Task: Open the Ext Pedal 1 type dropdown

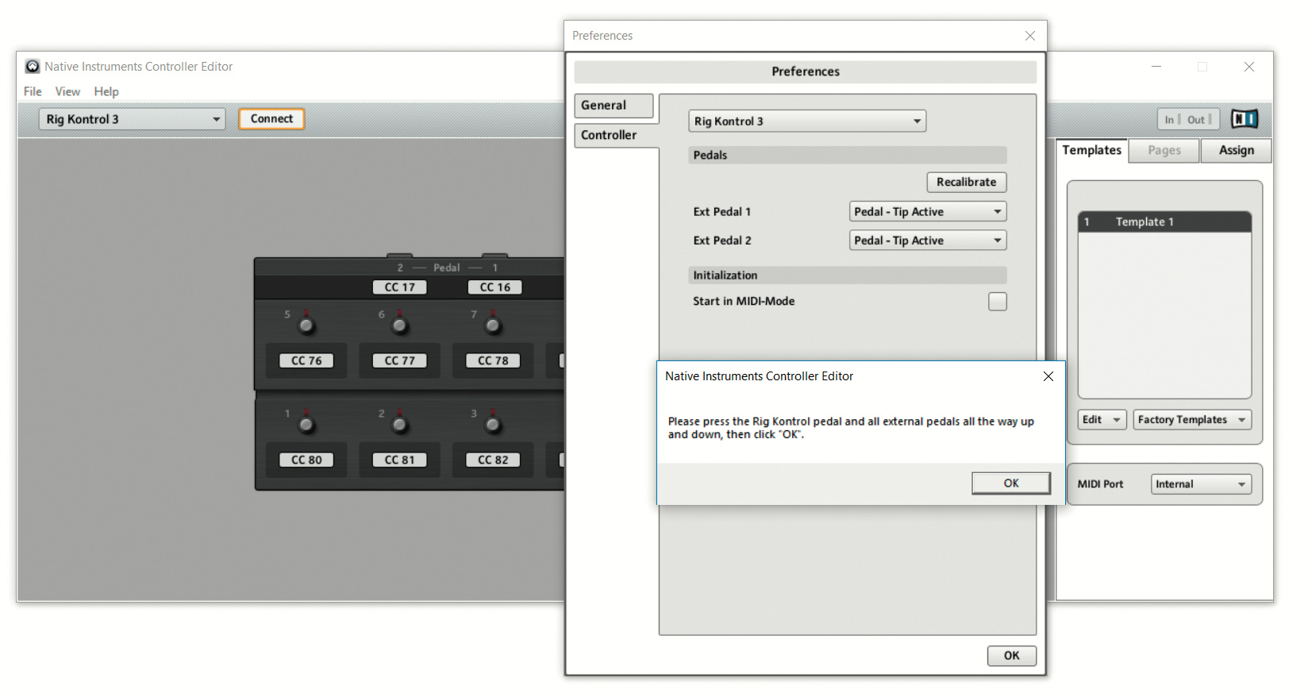Action: pyautogui.click(x=927, y=212)
